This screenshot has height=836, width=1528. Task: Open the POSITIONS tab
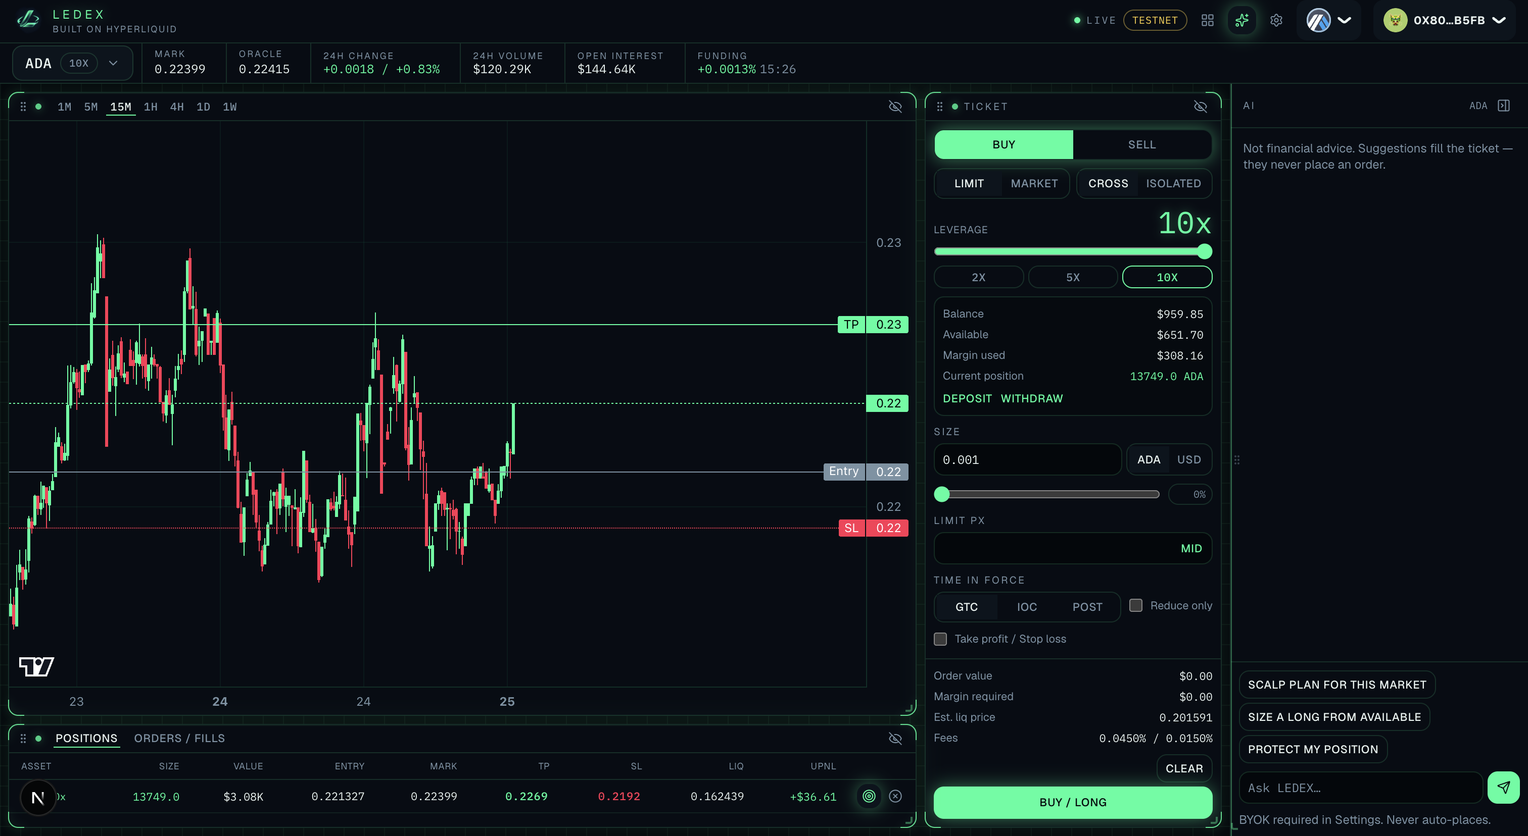tap(86, 738)
